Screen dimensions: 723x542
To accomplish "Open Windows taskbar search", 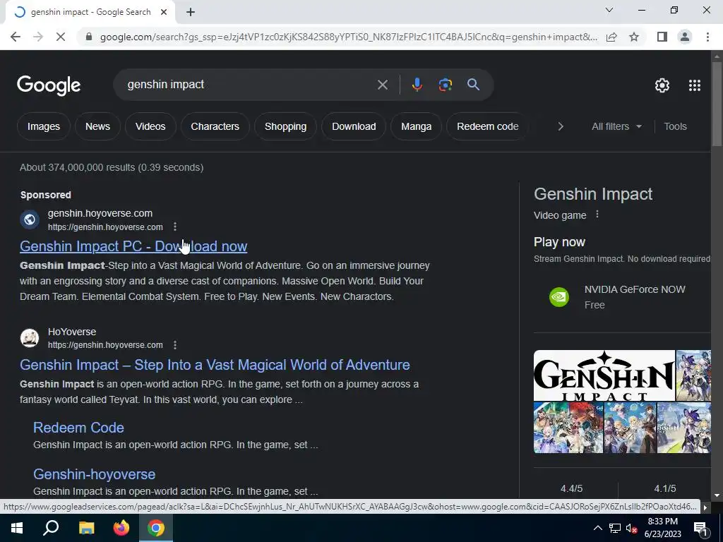I will [x=51, y=528].
